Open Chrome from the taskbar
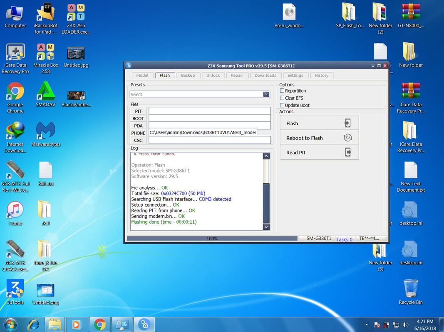 coord(100,325)
